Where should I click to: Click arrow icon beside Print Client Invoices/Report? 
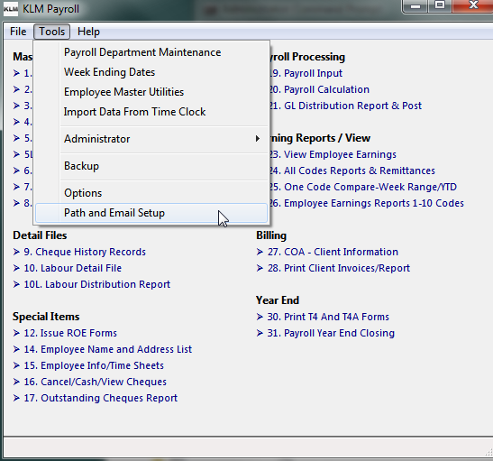point(260,268)
